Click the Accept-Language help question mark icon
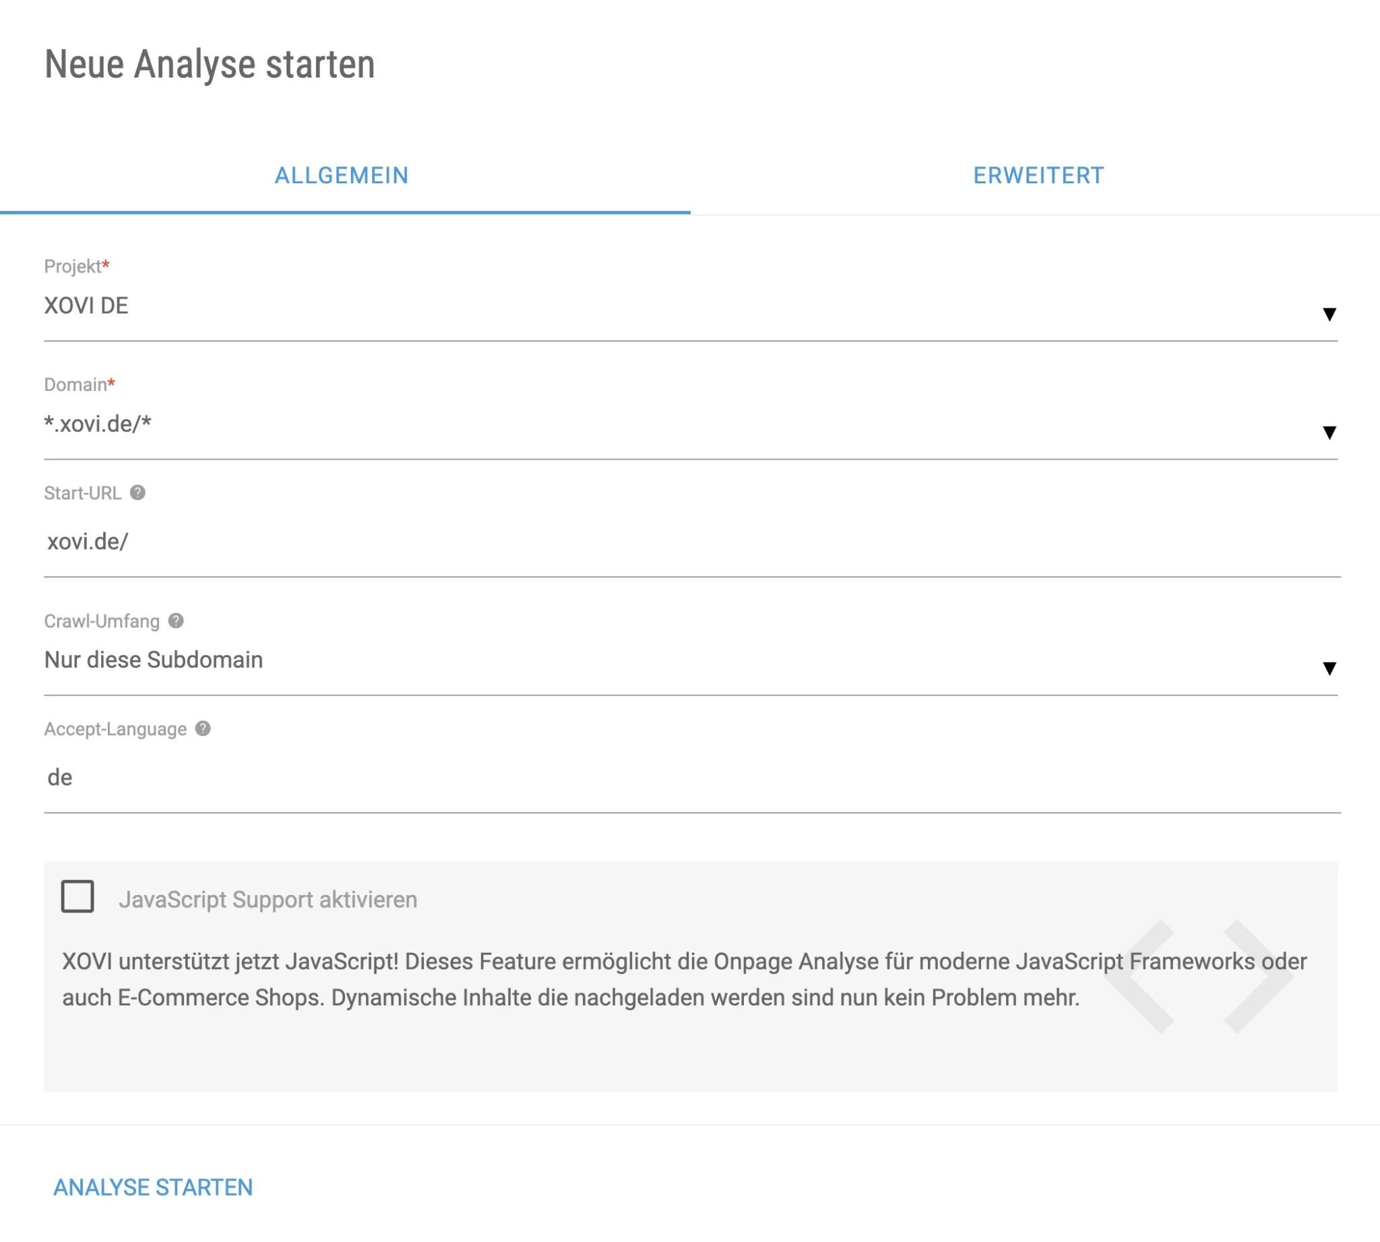Screen dimensions: 1380x1242 pos(203,728)
